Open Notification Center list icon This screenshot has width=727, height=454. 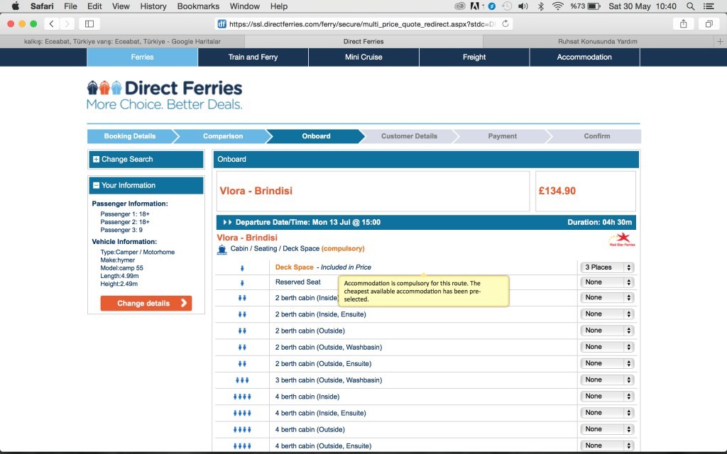click(x=709, y=6)
